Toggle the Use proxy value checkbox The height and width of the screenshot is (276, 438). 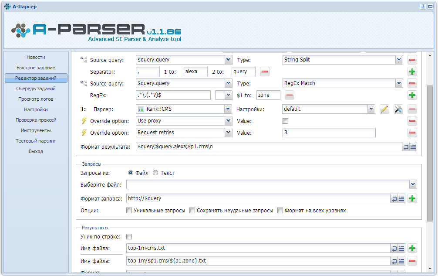pos(285,121)
